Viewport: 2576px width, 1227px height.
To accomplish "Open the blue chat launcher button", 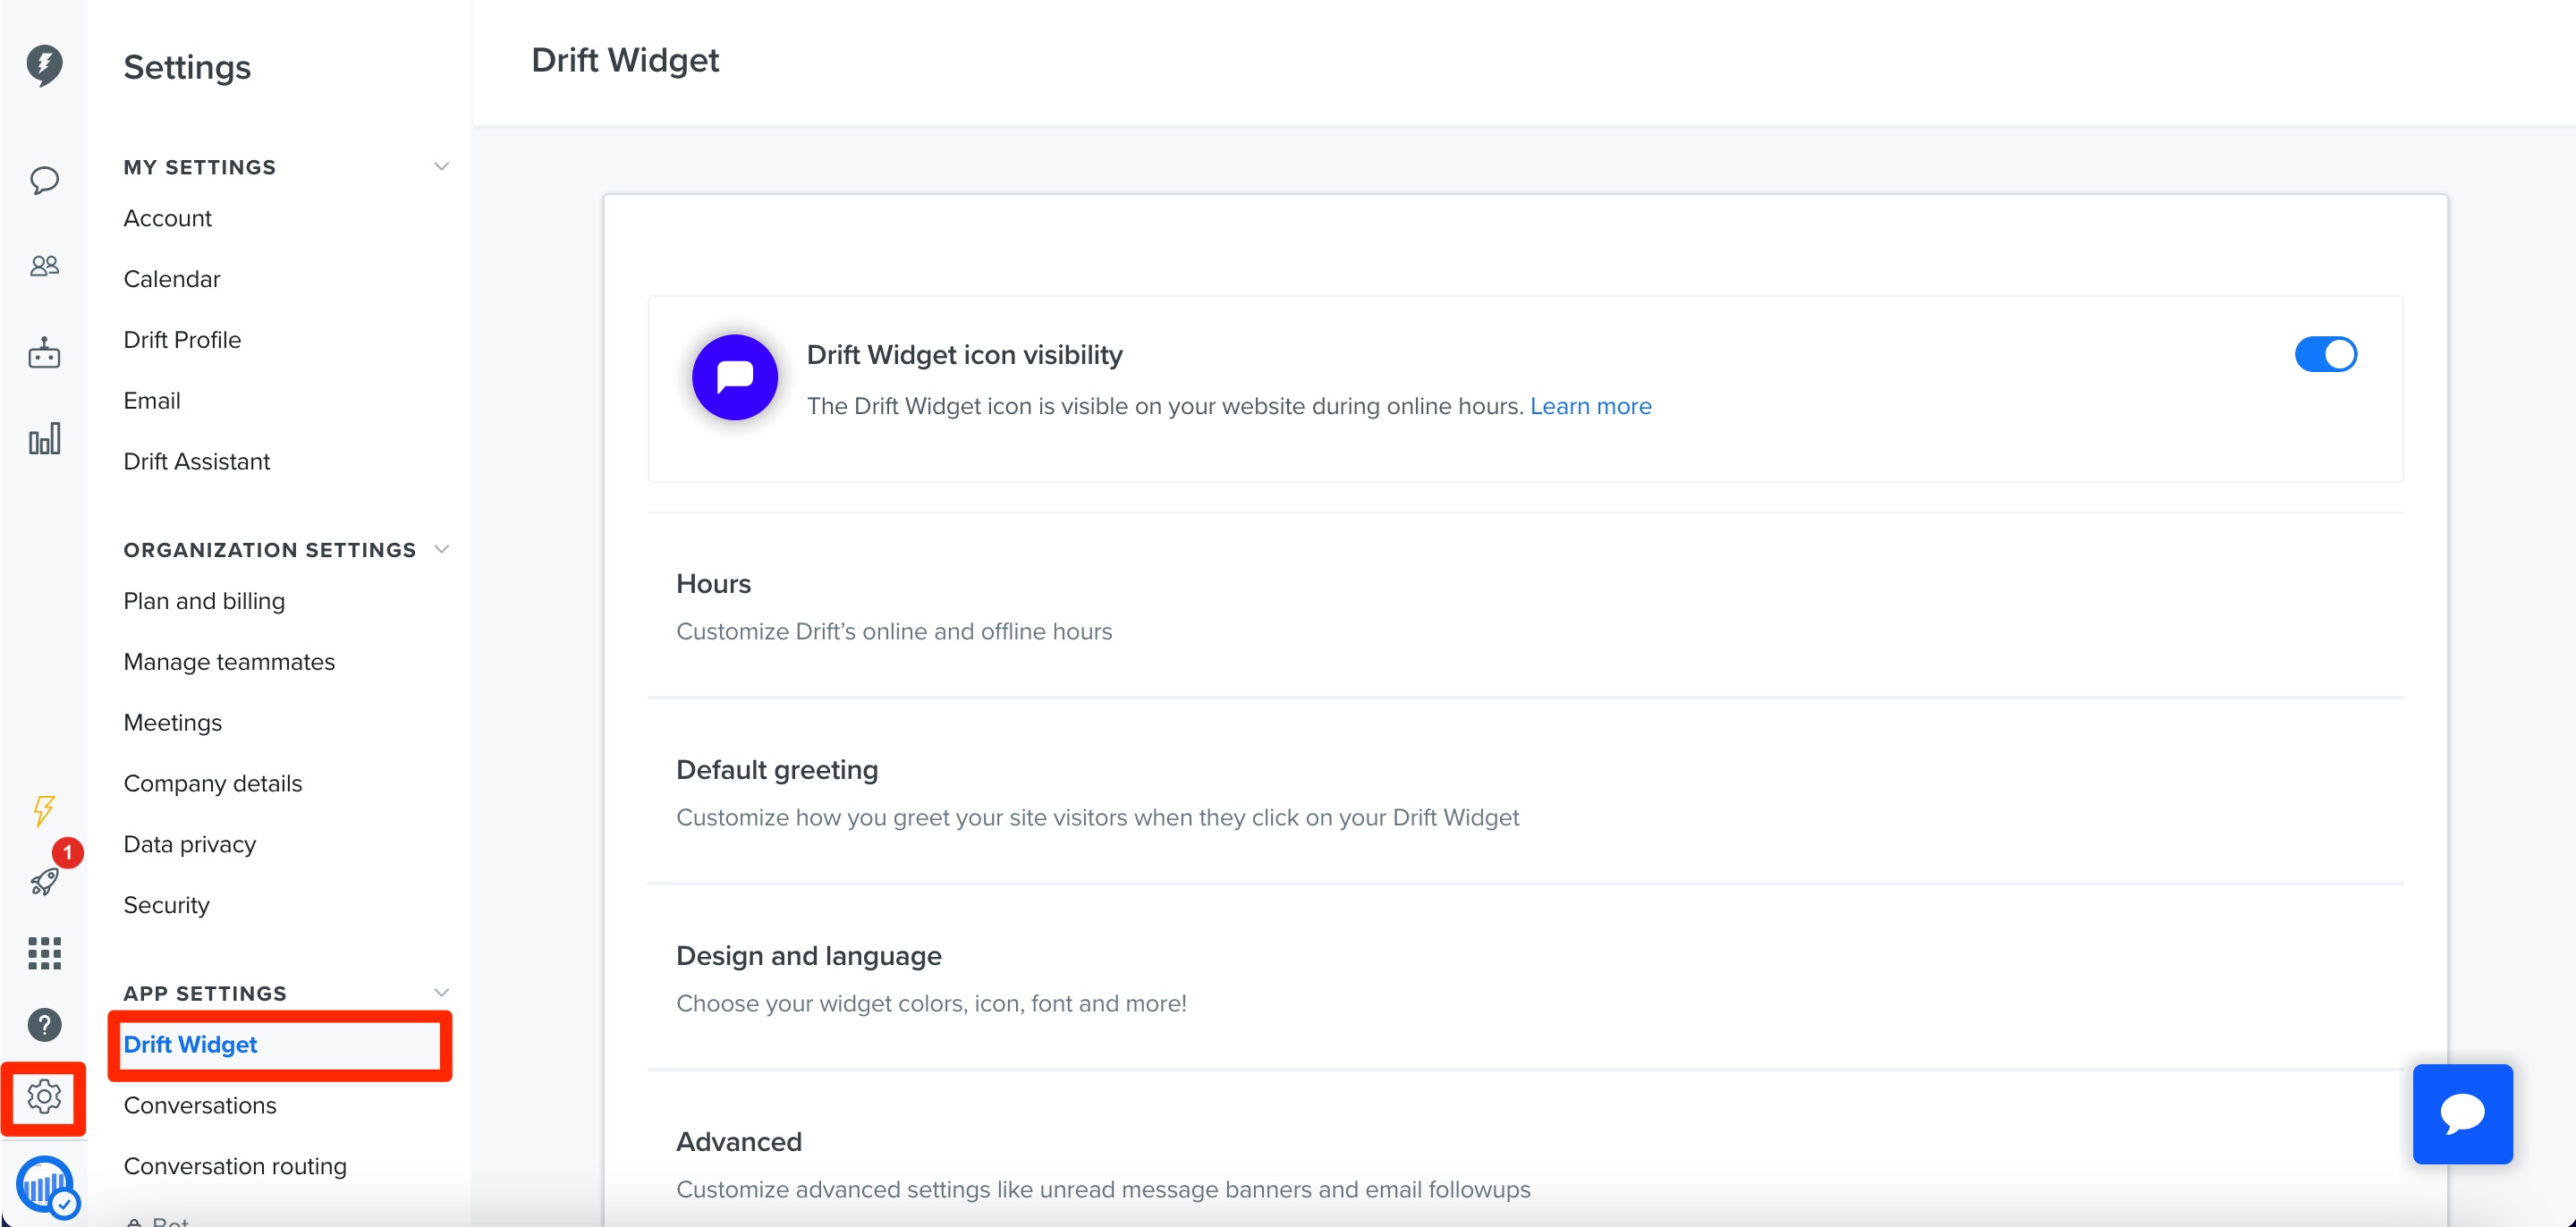I will click(x=2462, y=1114).
